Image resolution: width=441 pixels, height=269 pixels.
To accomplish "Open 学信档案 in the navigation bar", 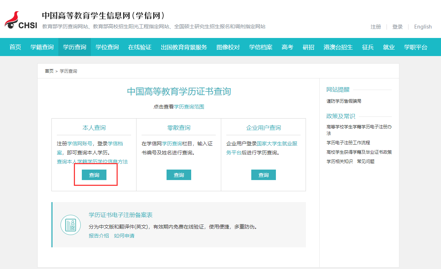I will pos(261,47).
